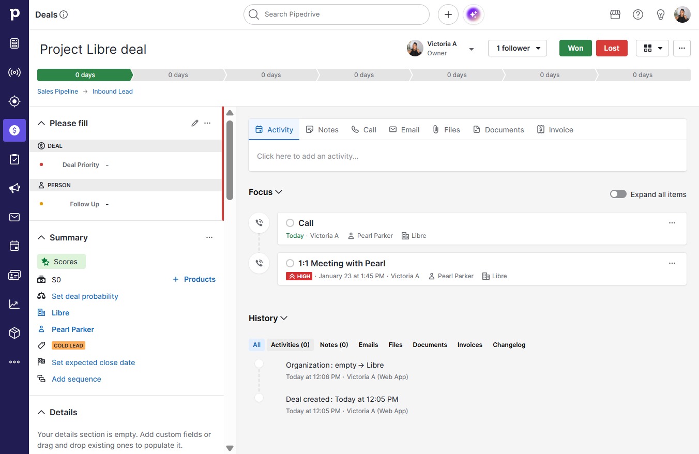Mark 1:1 Meeting with Pearl as done
The height and width of the screenshot is (454, 699).
(x=290, y=263)
